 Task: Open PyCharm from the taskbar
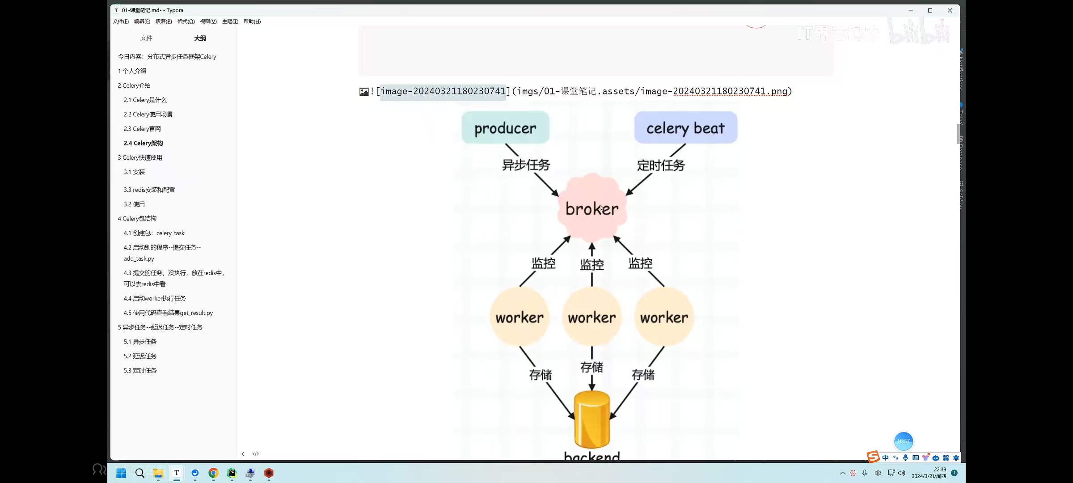(x=232, y=473)
